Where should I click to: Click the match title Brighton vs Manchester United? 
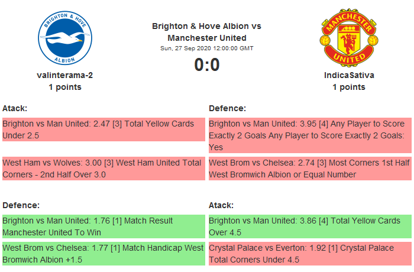(206, 32)
